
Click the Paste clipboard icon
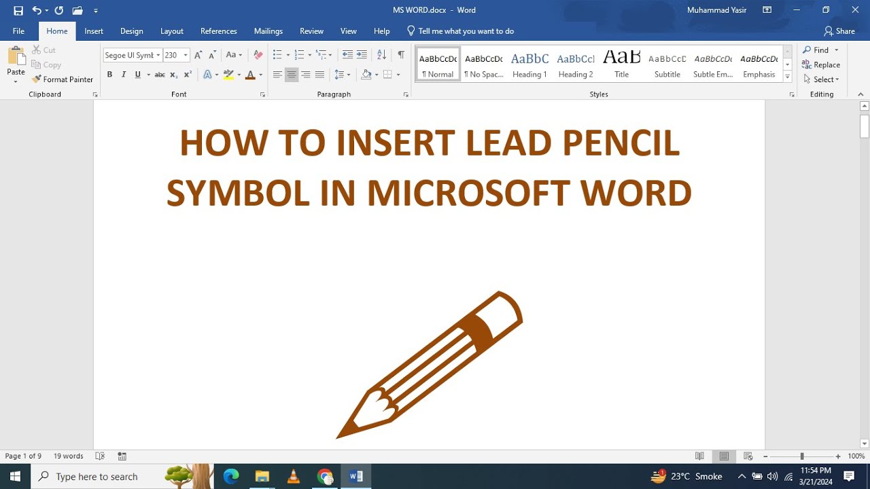tap(16, 57)
